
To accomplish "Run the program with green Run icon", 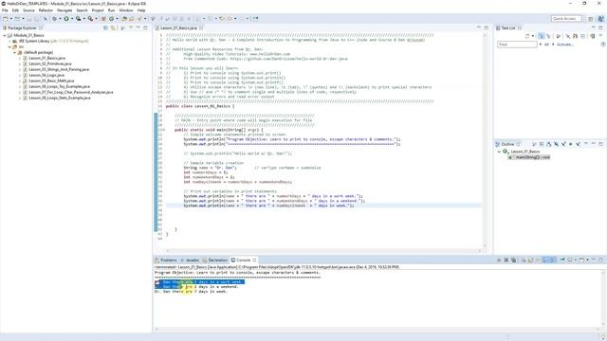I will coord(66,19).
